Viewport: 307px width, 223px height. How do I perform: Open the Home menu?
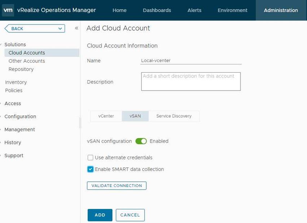coord(120,10)
